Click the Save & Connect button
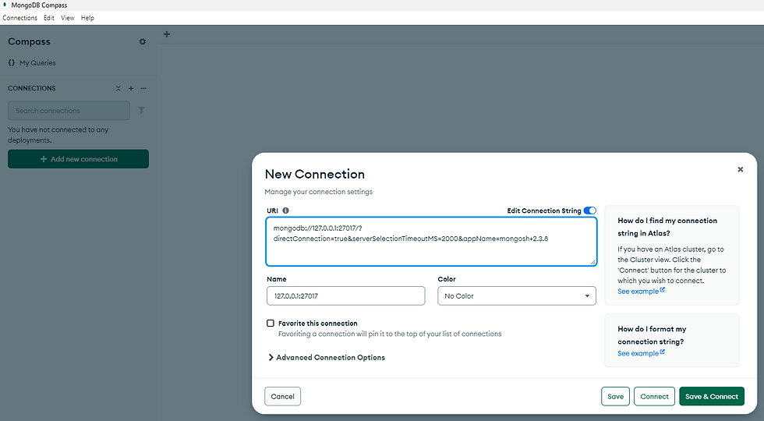The height and width of the screenshot is (421, 764). [711, 396]
